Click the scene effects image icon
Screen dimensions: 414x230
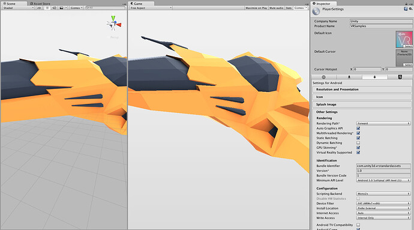coord(61,8)
